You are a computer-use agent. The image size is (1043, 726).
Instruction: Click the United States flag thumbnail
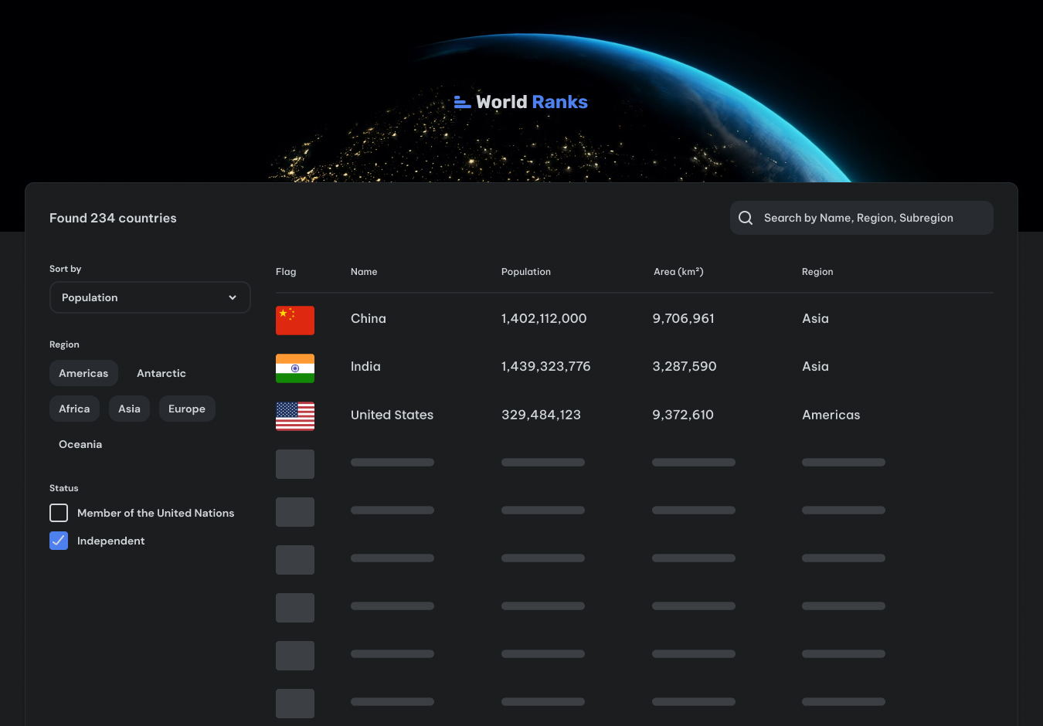click(295, 416)
